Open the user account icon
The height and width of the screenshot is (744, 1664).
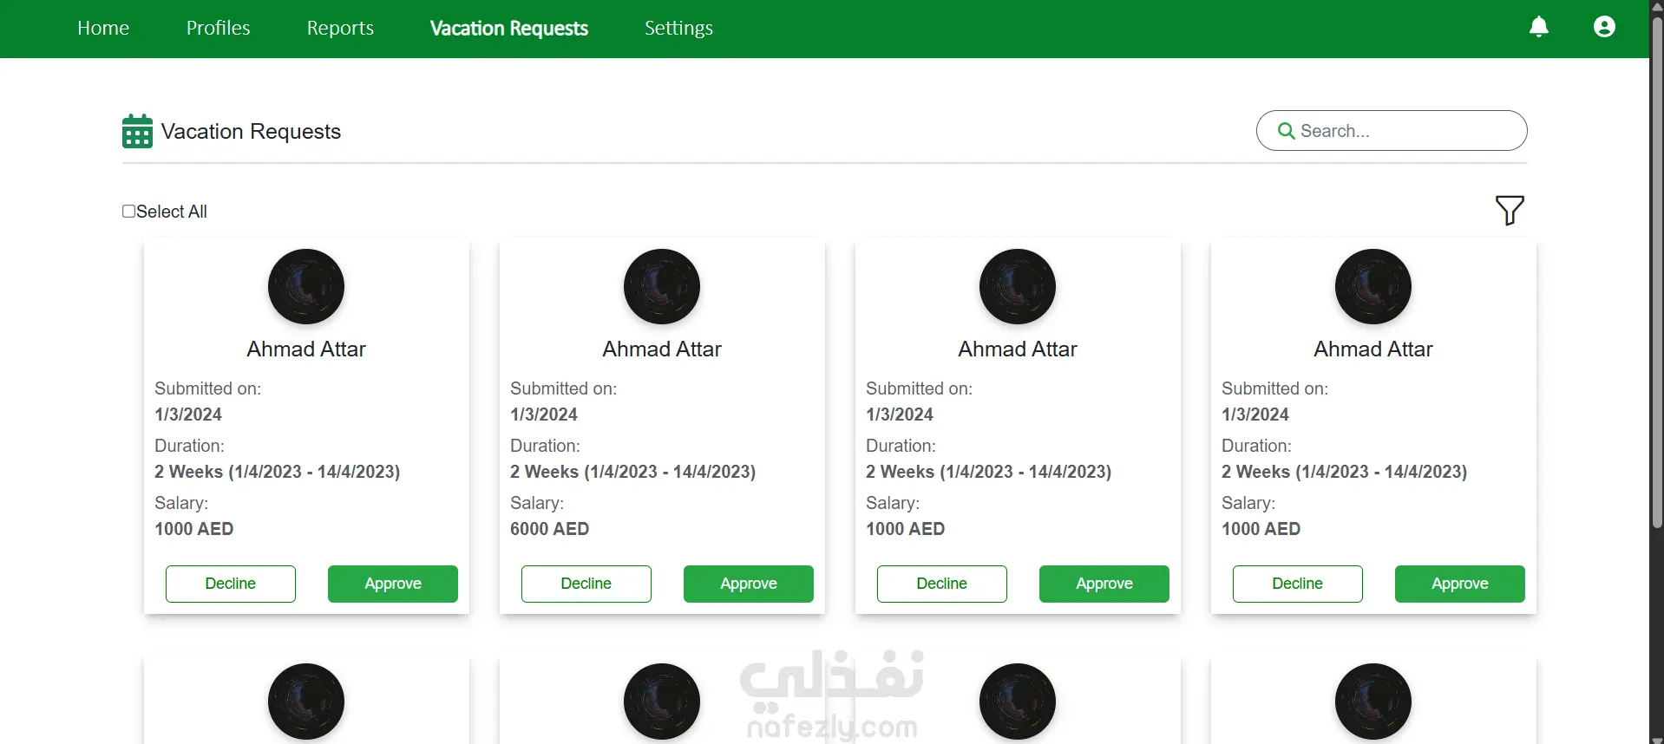(x=1604, y=27)
